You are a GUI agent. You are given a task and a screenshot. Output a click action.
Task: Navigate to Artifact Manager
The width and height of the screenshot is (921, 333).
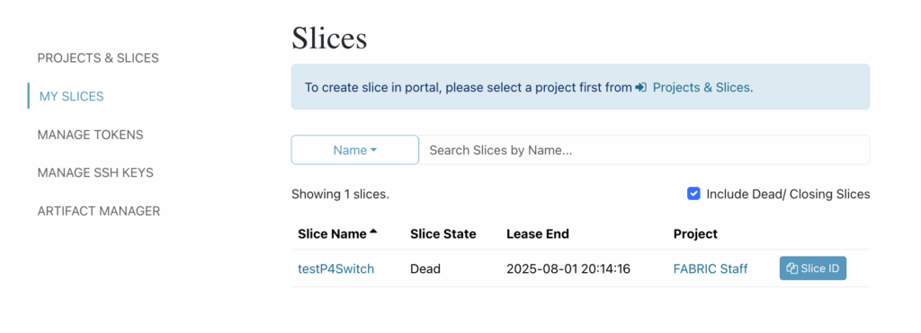tap(99, 211)
